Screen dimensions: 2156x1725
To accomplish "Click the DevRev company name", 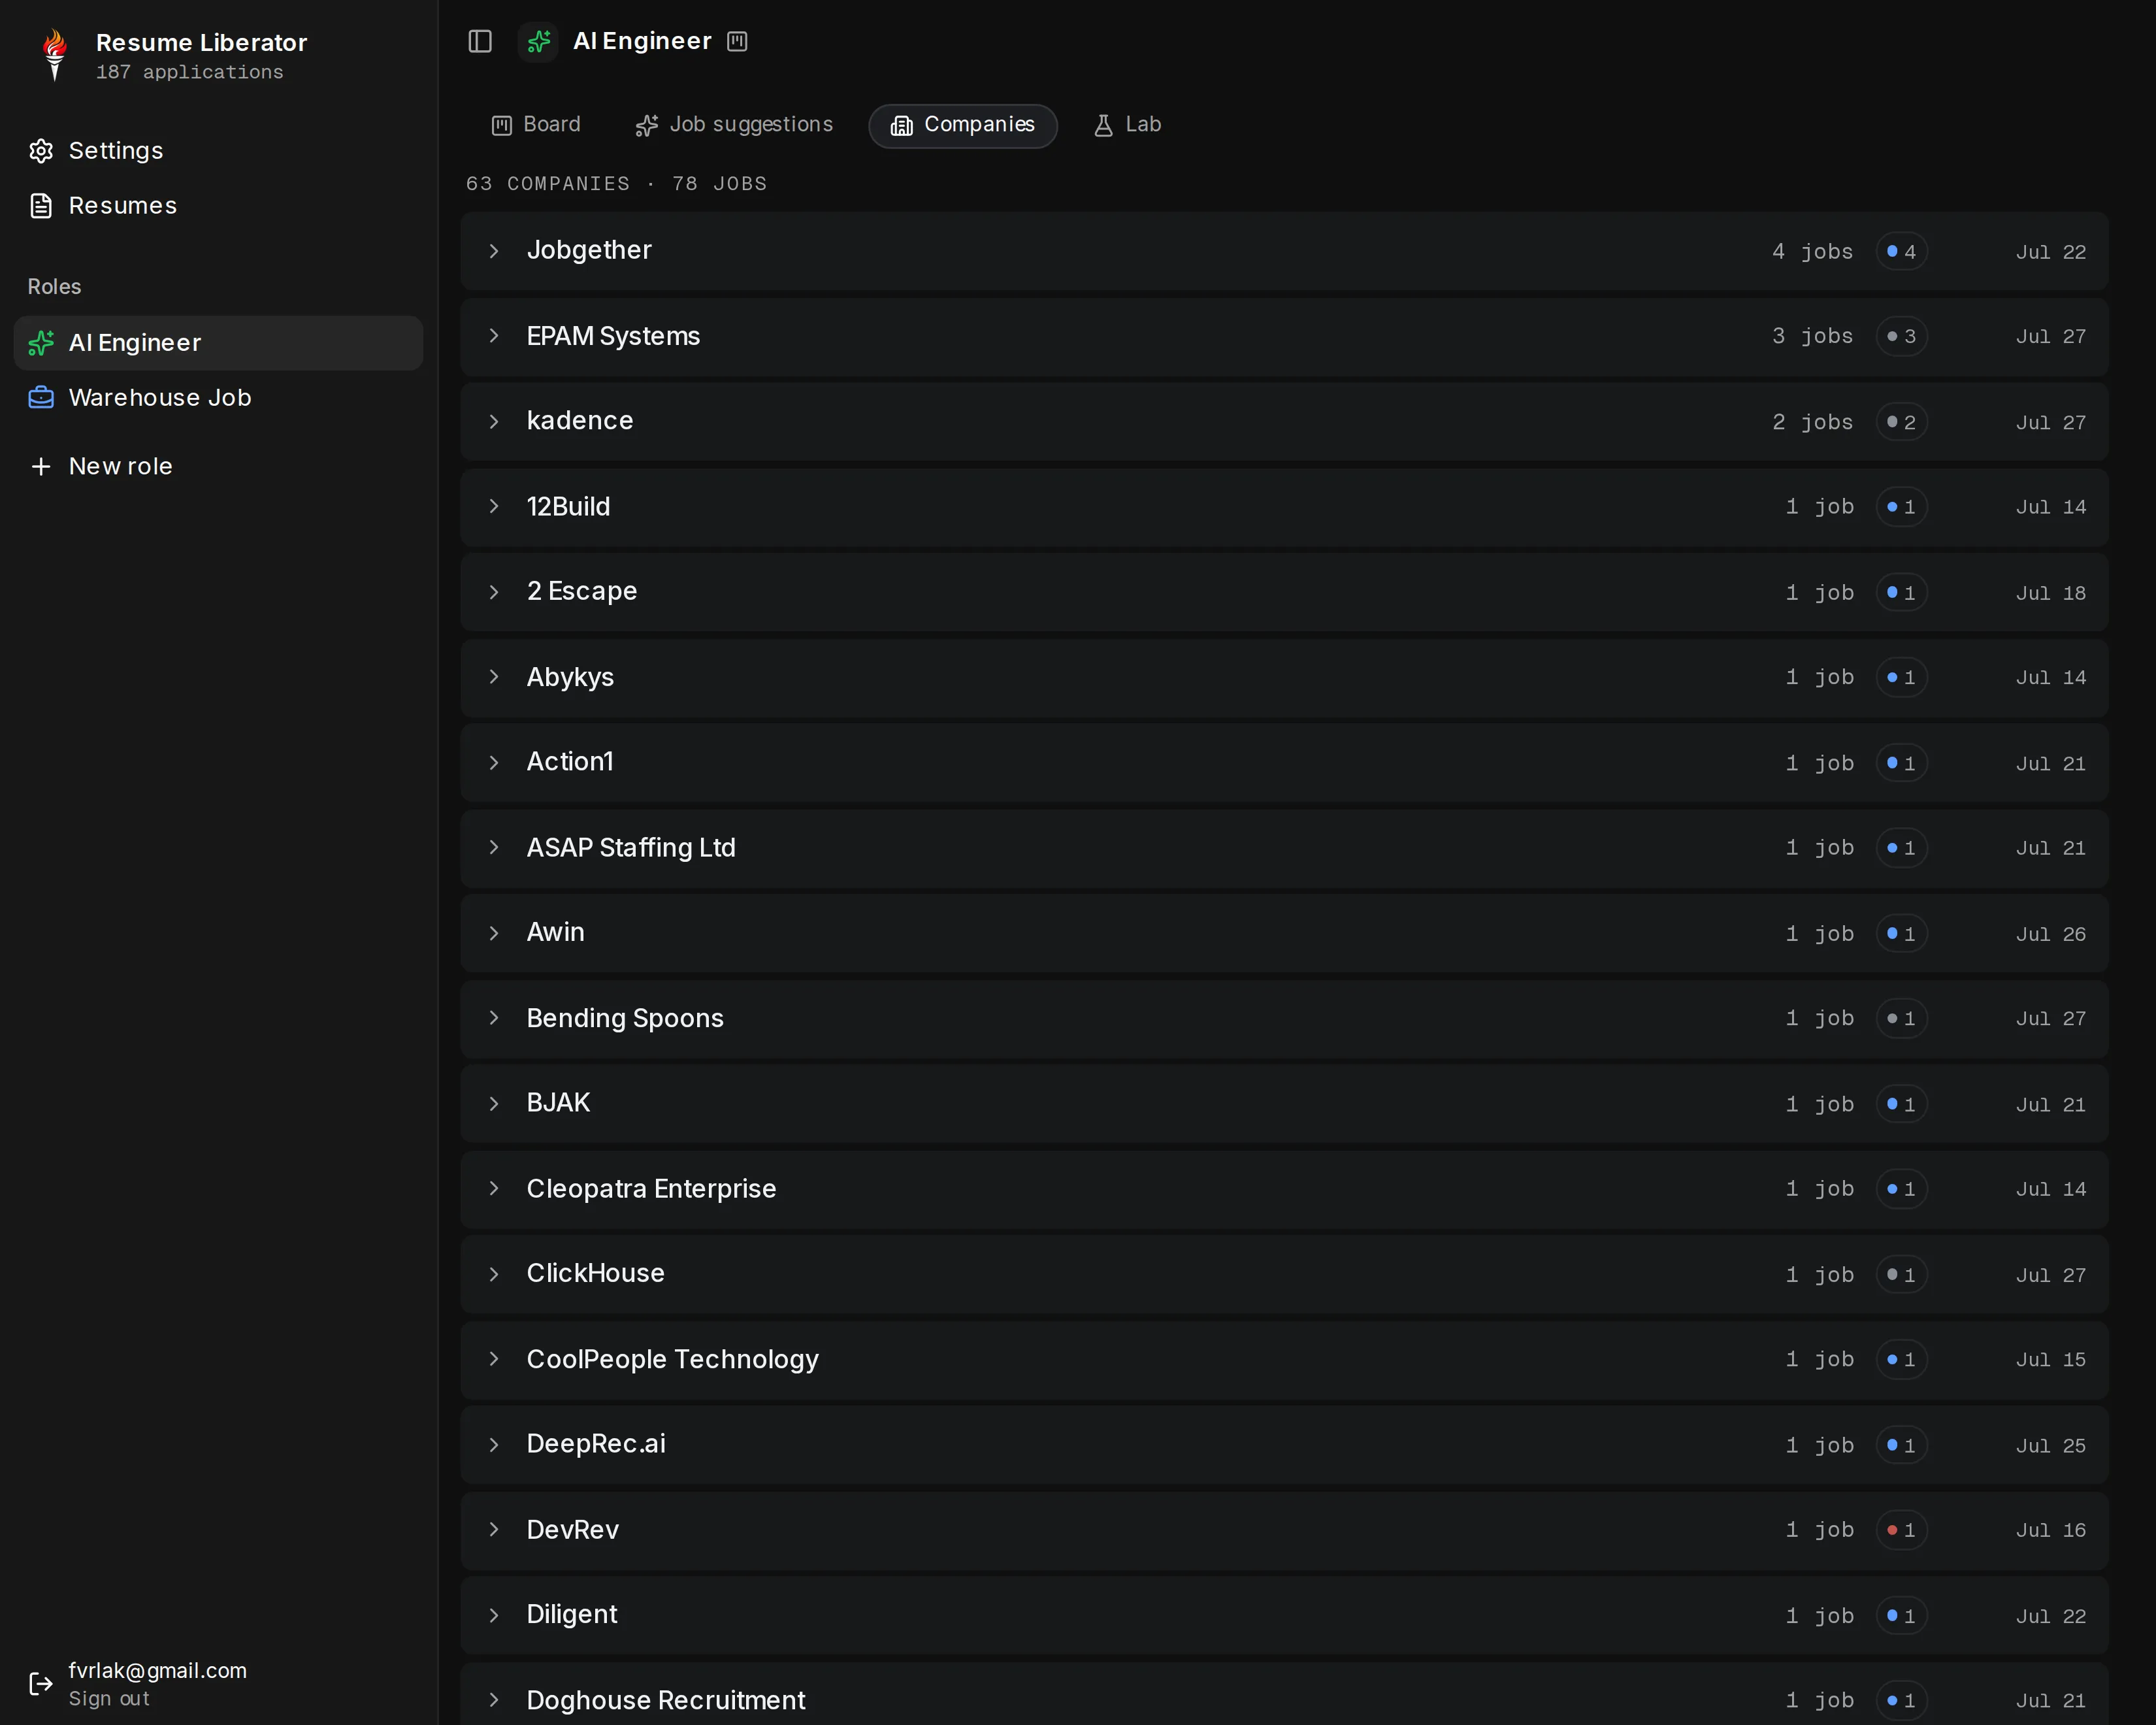I will 573,1530.
